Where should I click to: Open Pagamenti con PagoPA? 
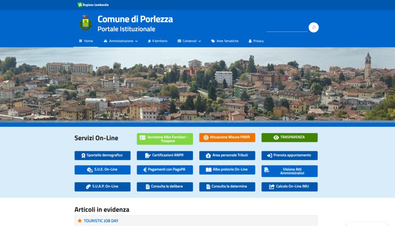165,170
